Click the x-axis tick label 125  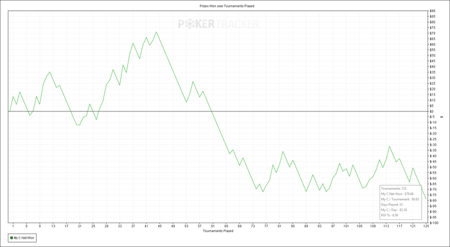coord(426,226)
